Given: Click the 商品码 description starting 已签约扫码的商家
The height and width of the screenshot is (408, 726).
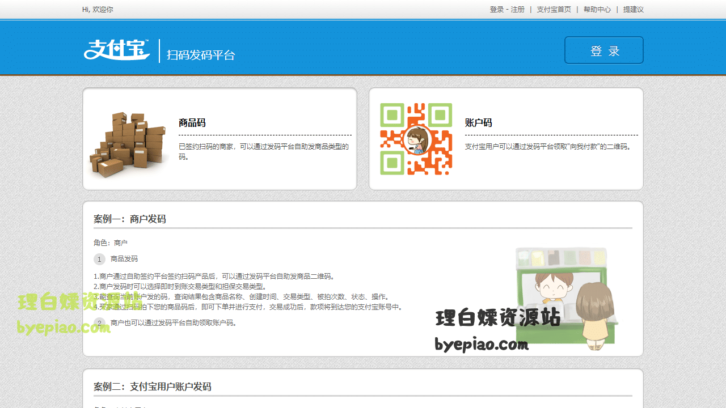Looking at the screenshot, I should [x=264, y=151].
